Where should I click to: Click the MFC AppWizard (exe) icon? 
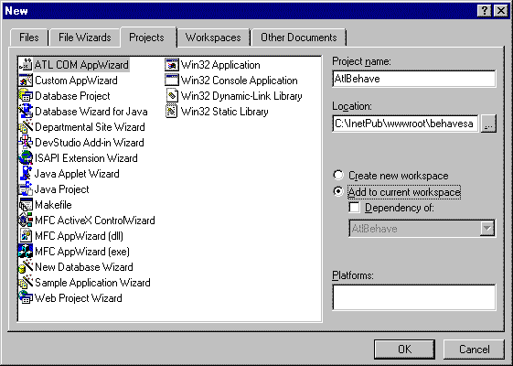click(26, 252)
